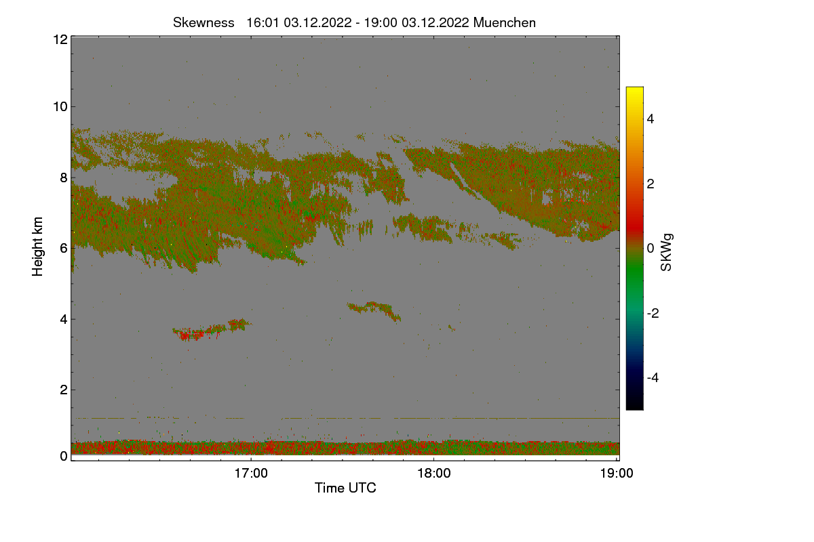Screen dimensions: 814x542
Task: Click the 19:00 time tick label
Action: click(x=617, y=474)
